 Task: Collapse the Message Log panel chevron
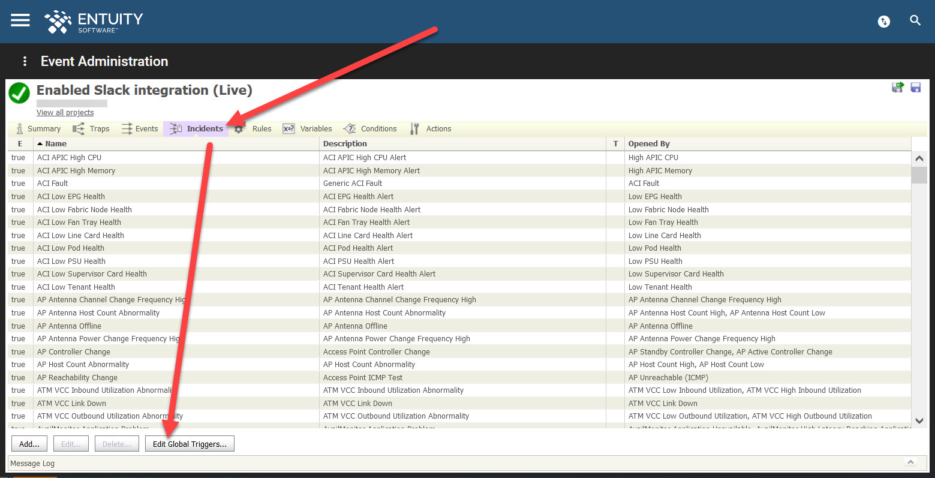(910, 462)
